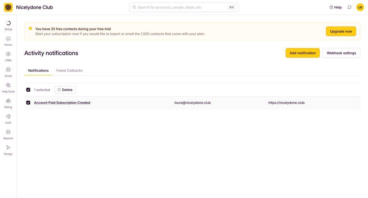Screen dimensions: 368x198
Task: Delete the selected notification
Action: click(65, 90)
